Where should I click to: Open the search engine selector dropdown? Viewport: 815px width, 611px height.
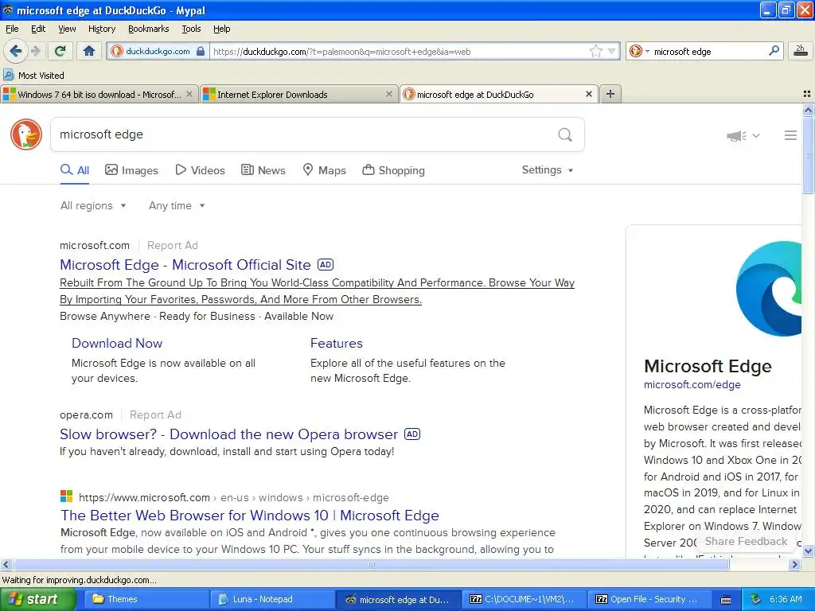[639, 51]
